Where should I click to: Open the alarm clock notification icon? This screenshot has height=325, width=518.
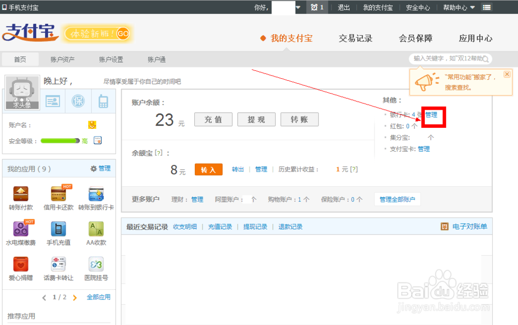[x=314, y=7]
